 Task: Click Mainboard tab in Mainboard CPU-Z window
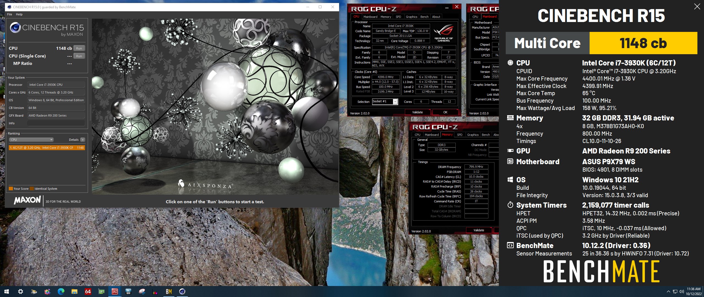[490, 17]
